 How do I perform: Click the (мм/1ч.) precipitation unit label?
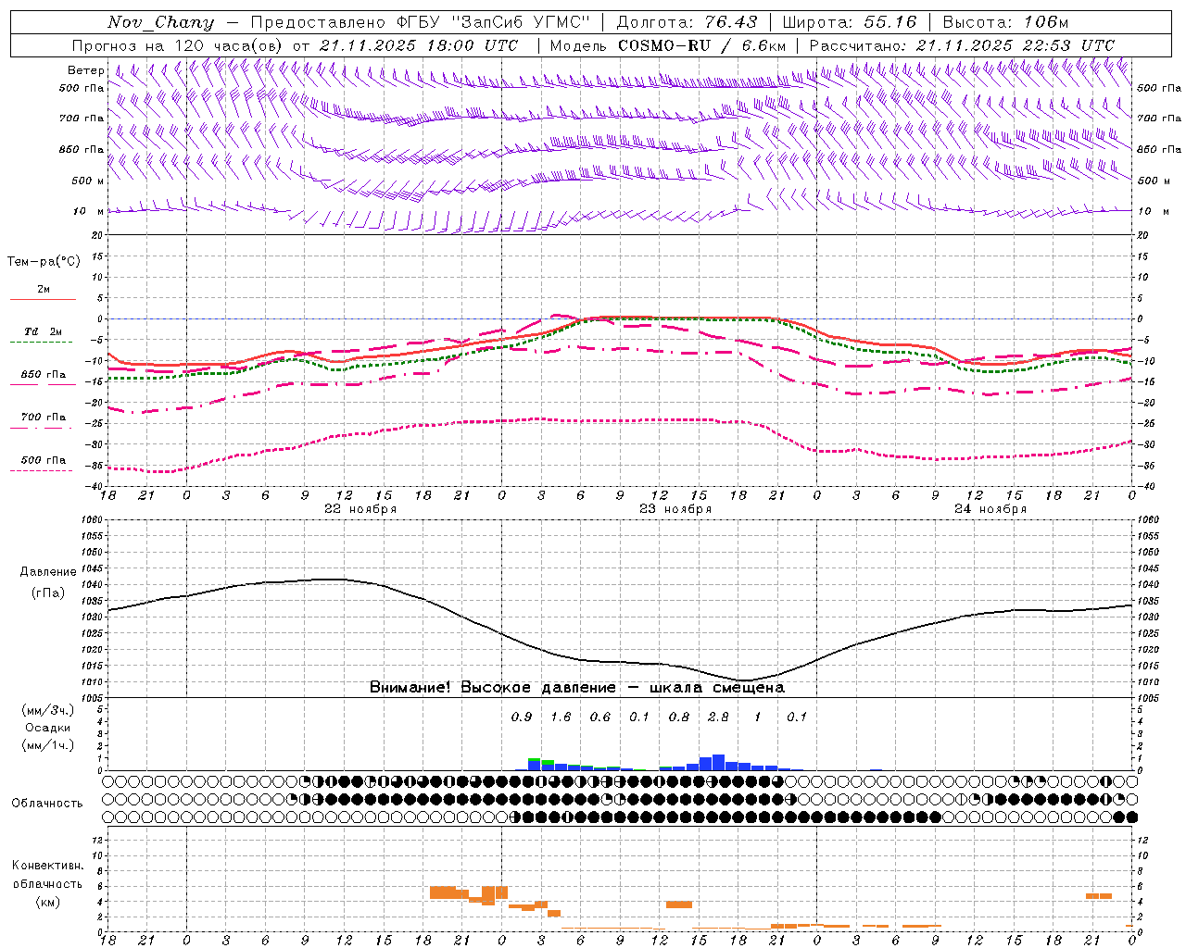[48, 745]
